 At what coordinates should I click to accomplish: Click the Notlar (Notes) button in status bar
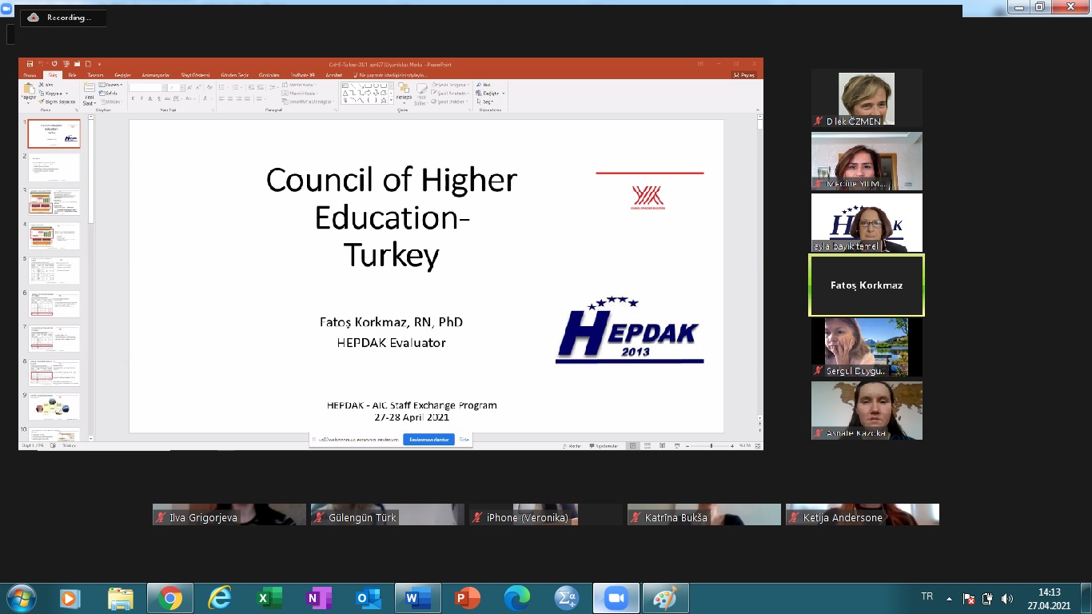(572, 446)
